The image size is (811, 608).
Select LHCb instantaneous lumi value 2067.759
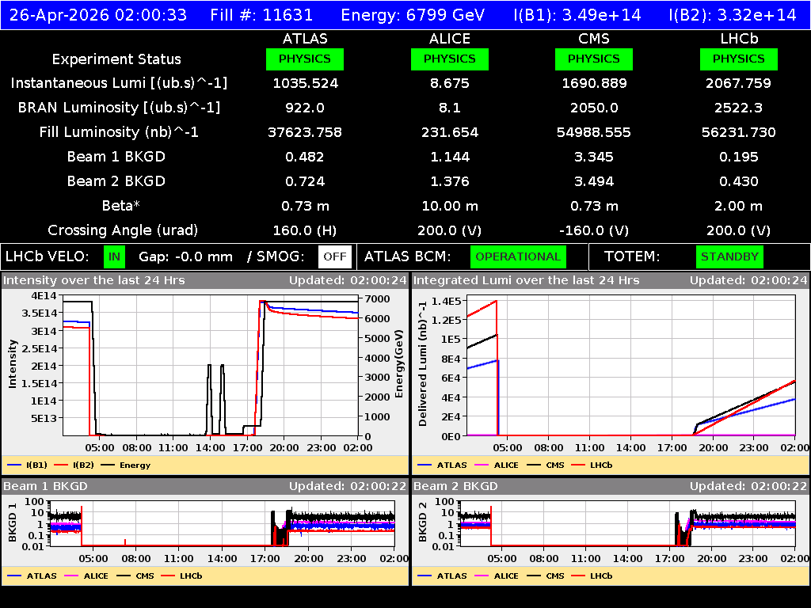tap(739, 83)
